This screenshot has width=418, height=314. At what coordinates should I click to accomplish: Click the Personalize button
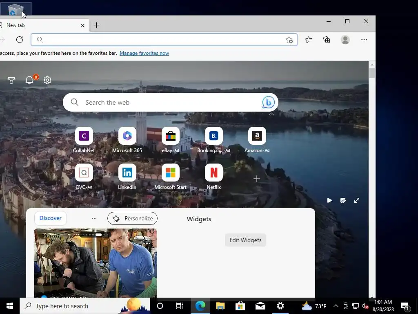[x=133, y=218]
